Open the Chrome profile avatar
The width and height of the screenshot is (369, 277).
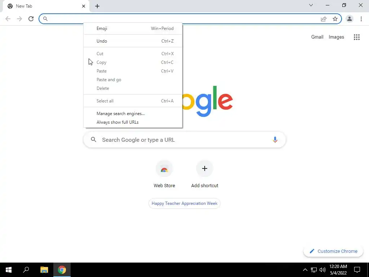click(350, 19)
